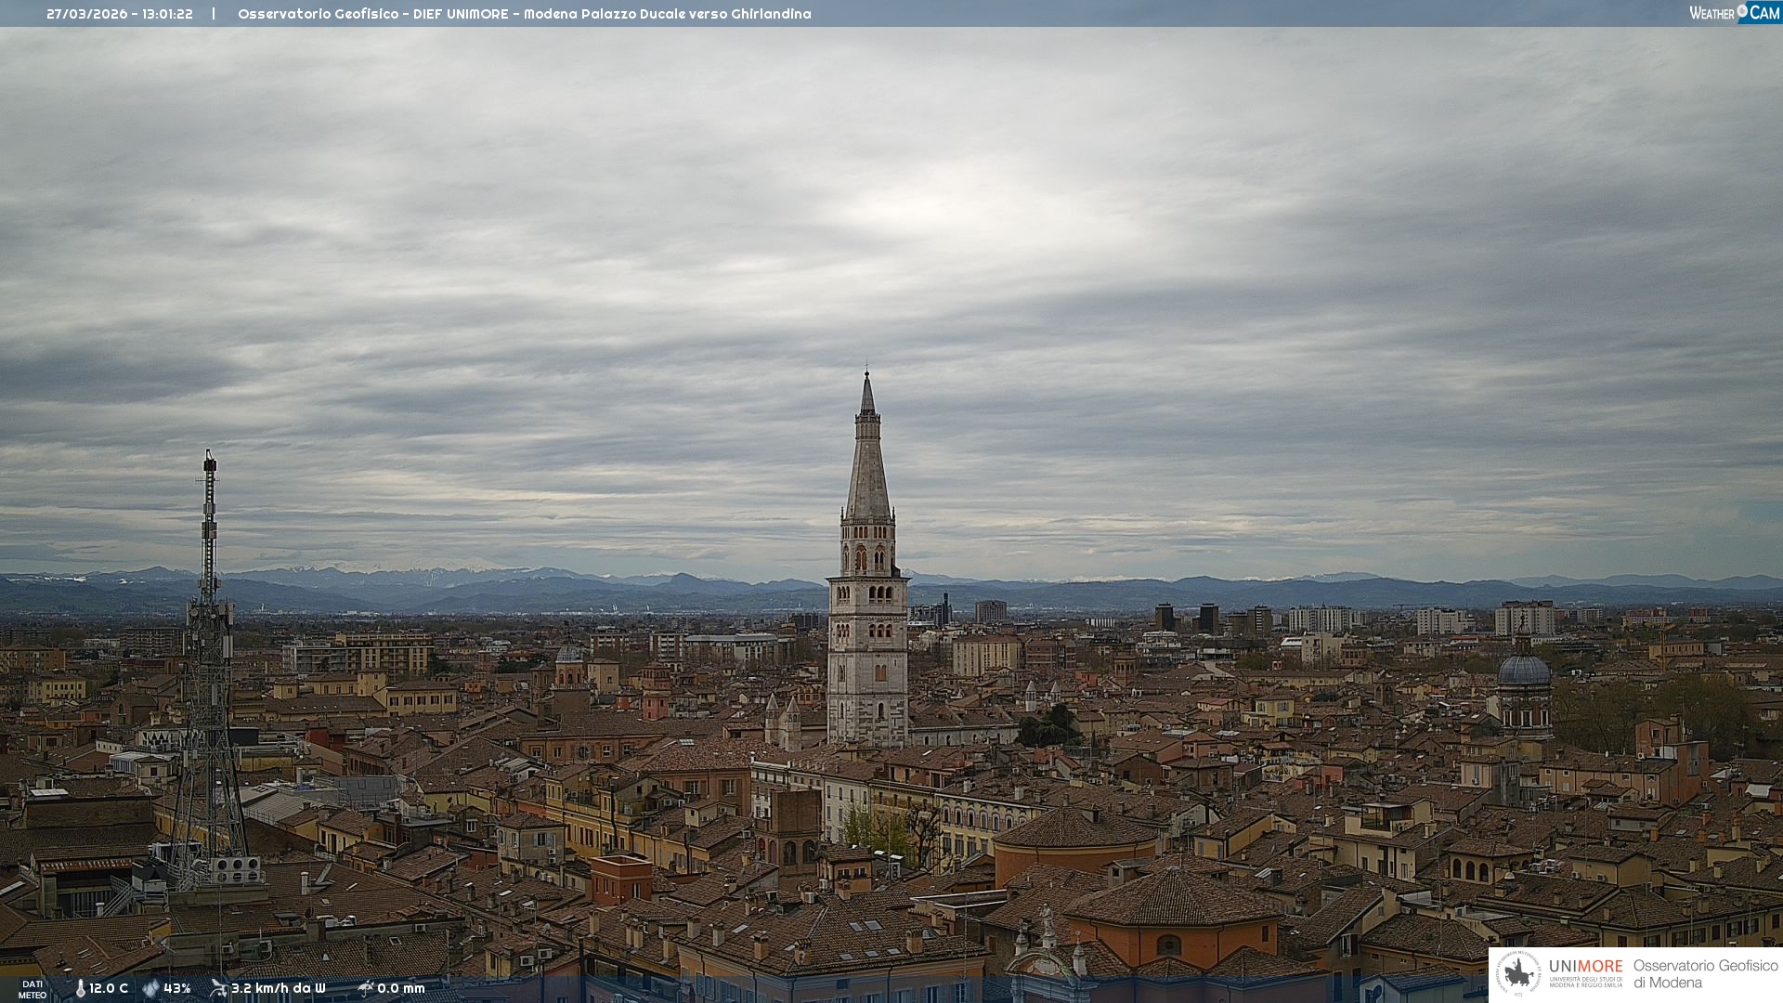
Task: Click the 3.2 km/h da W wind reading
Action: coord(278,988)
